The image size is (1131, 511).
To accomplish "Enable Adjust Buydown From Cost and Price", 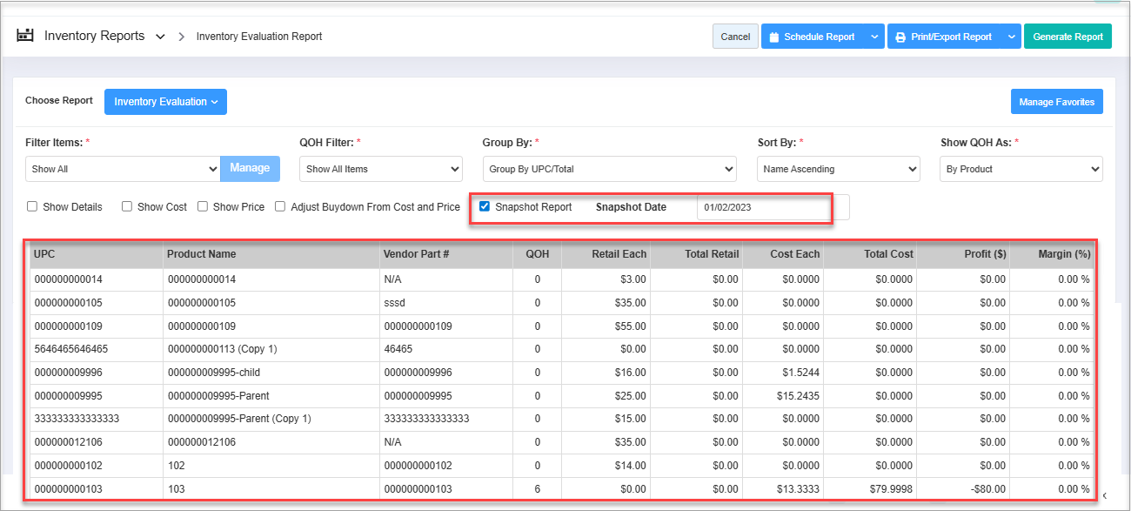I will [280, 207].
